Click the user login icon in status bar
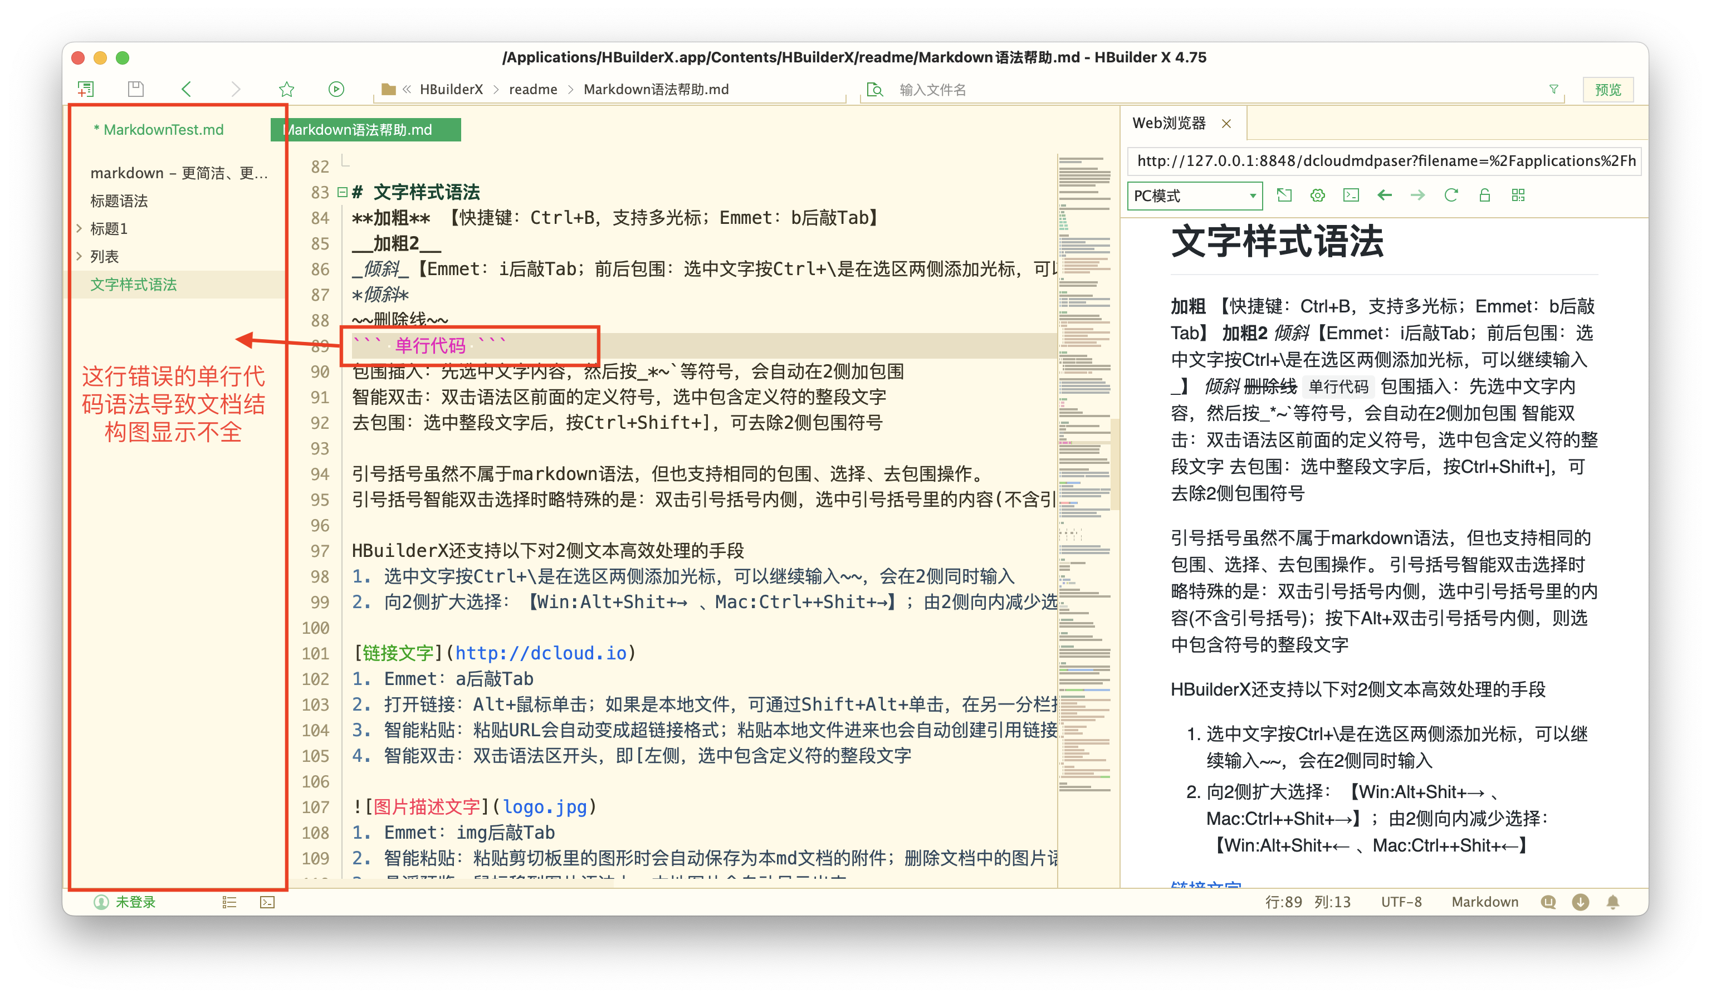The image size is (1711, 998). pyautogui.click(x=101, y=902)
